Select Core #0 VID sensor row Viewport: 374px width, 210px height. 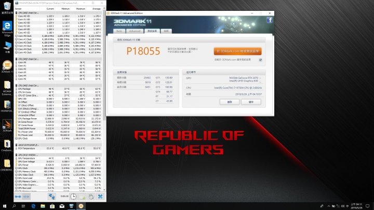tap(58, 16)
